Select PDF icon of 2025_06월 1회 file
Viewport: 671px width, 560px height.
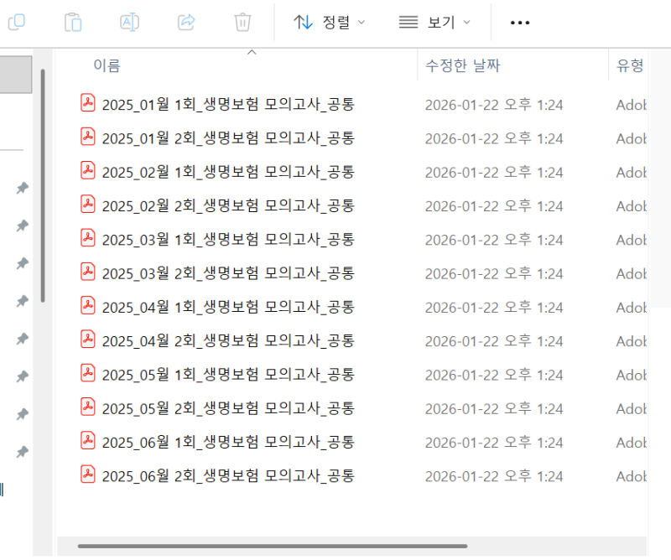tap(88, 442)
